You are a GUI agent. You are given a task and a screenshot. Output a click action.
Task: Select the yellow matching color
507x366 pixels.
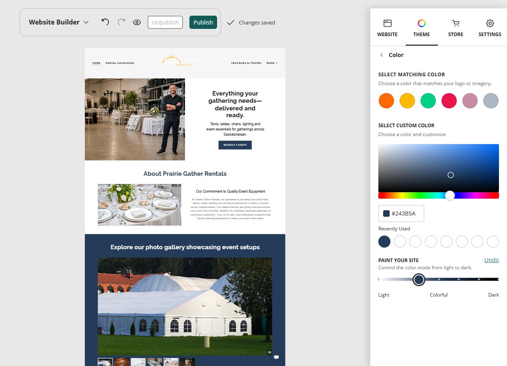407,101
